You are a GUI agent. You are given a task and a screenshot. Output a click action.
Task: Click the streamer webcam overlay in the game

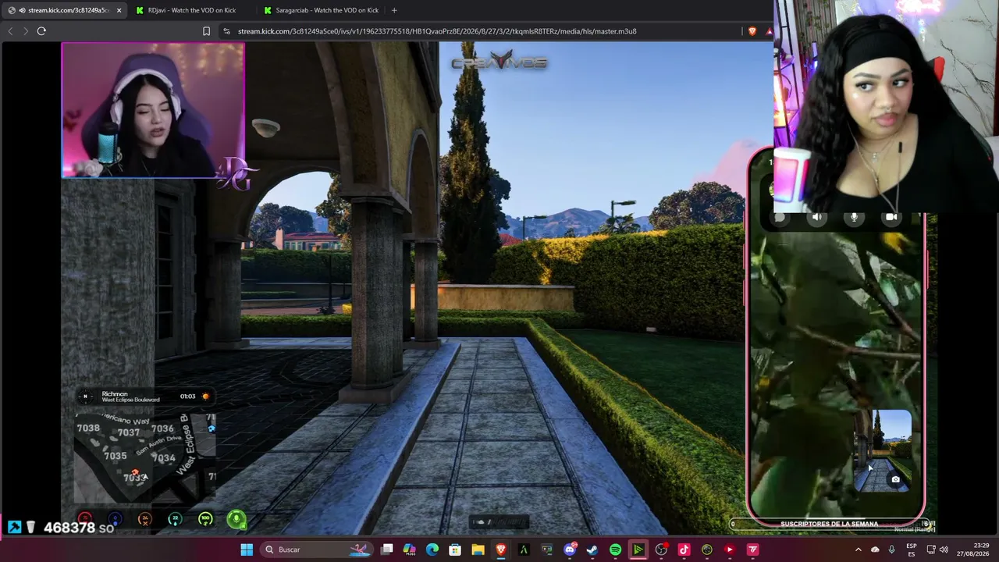(x=153, y=110)
